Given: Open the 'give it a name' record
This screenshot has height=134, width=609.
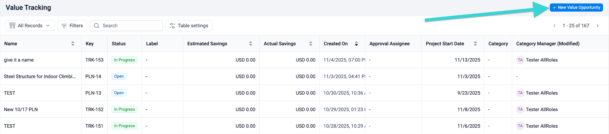Looking at the screenshot, I should pyautogui.click(x=19, y=60).
